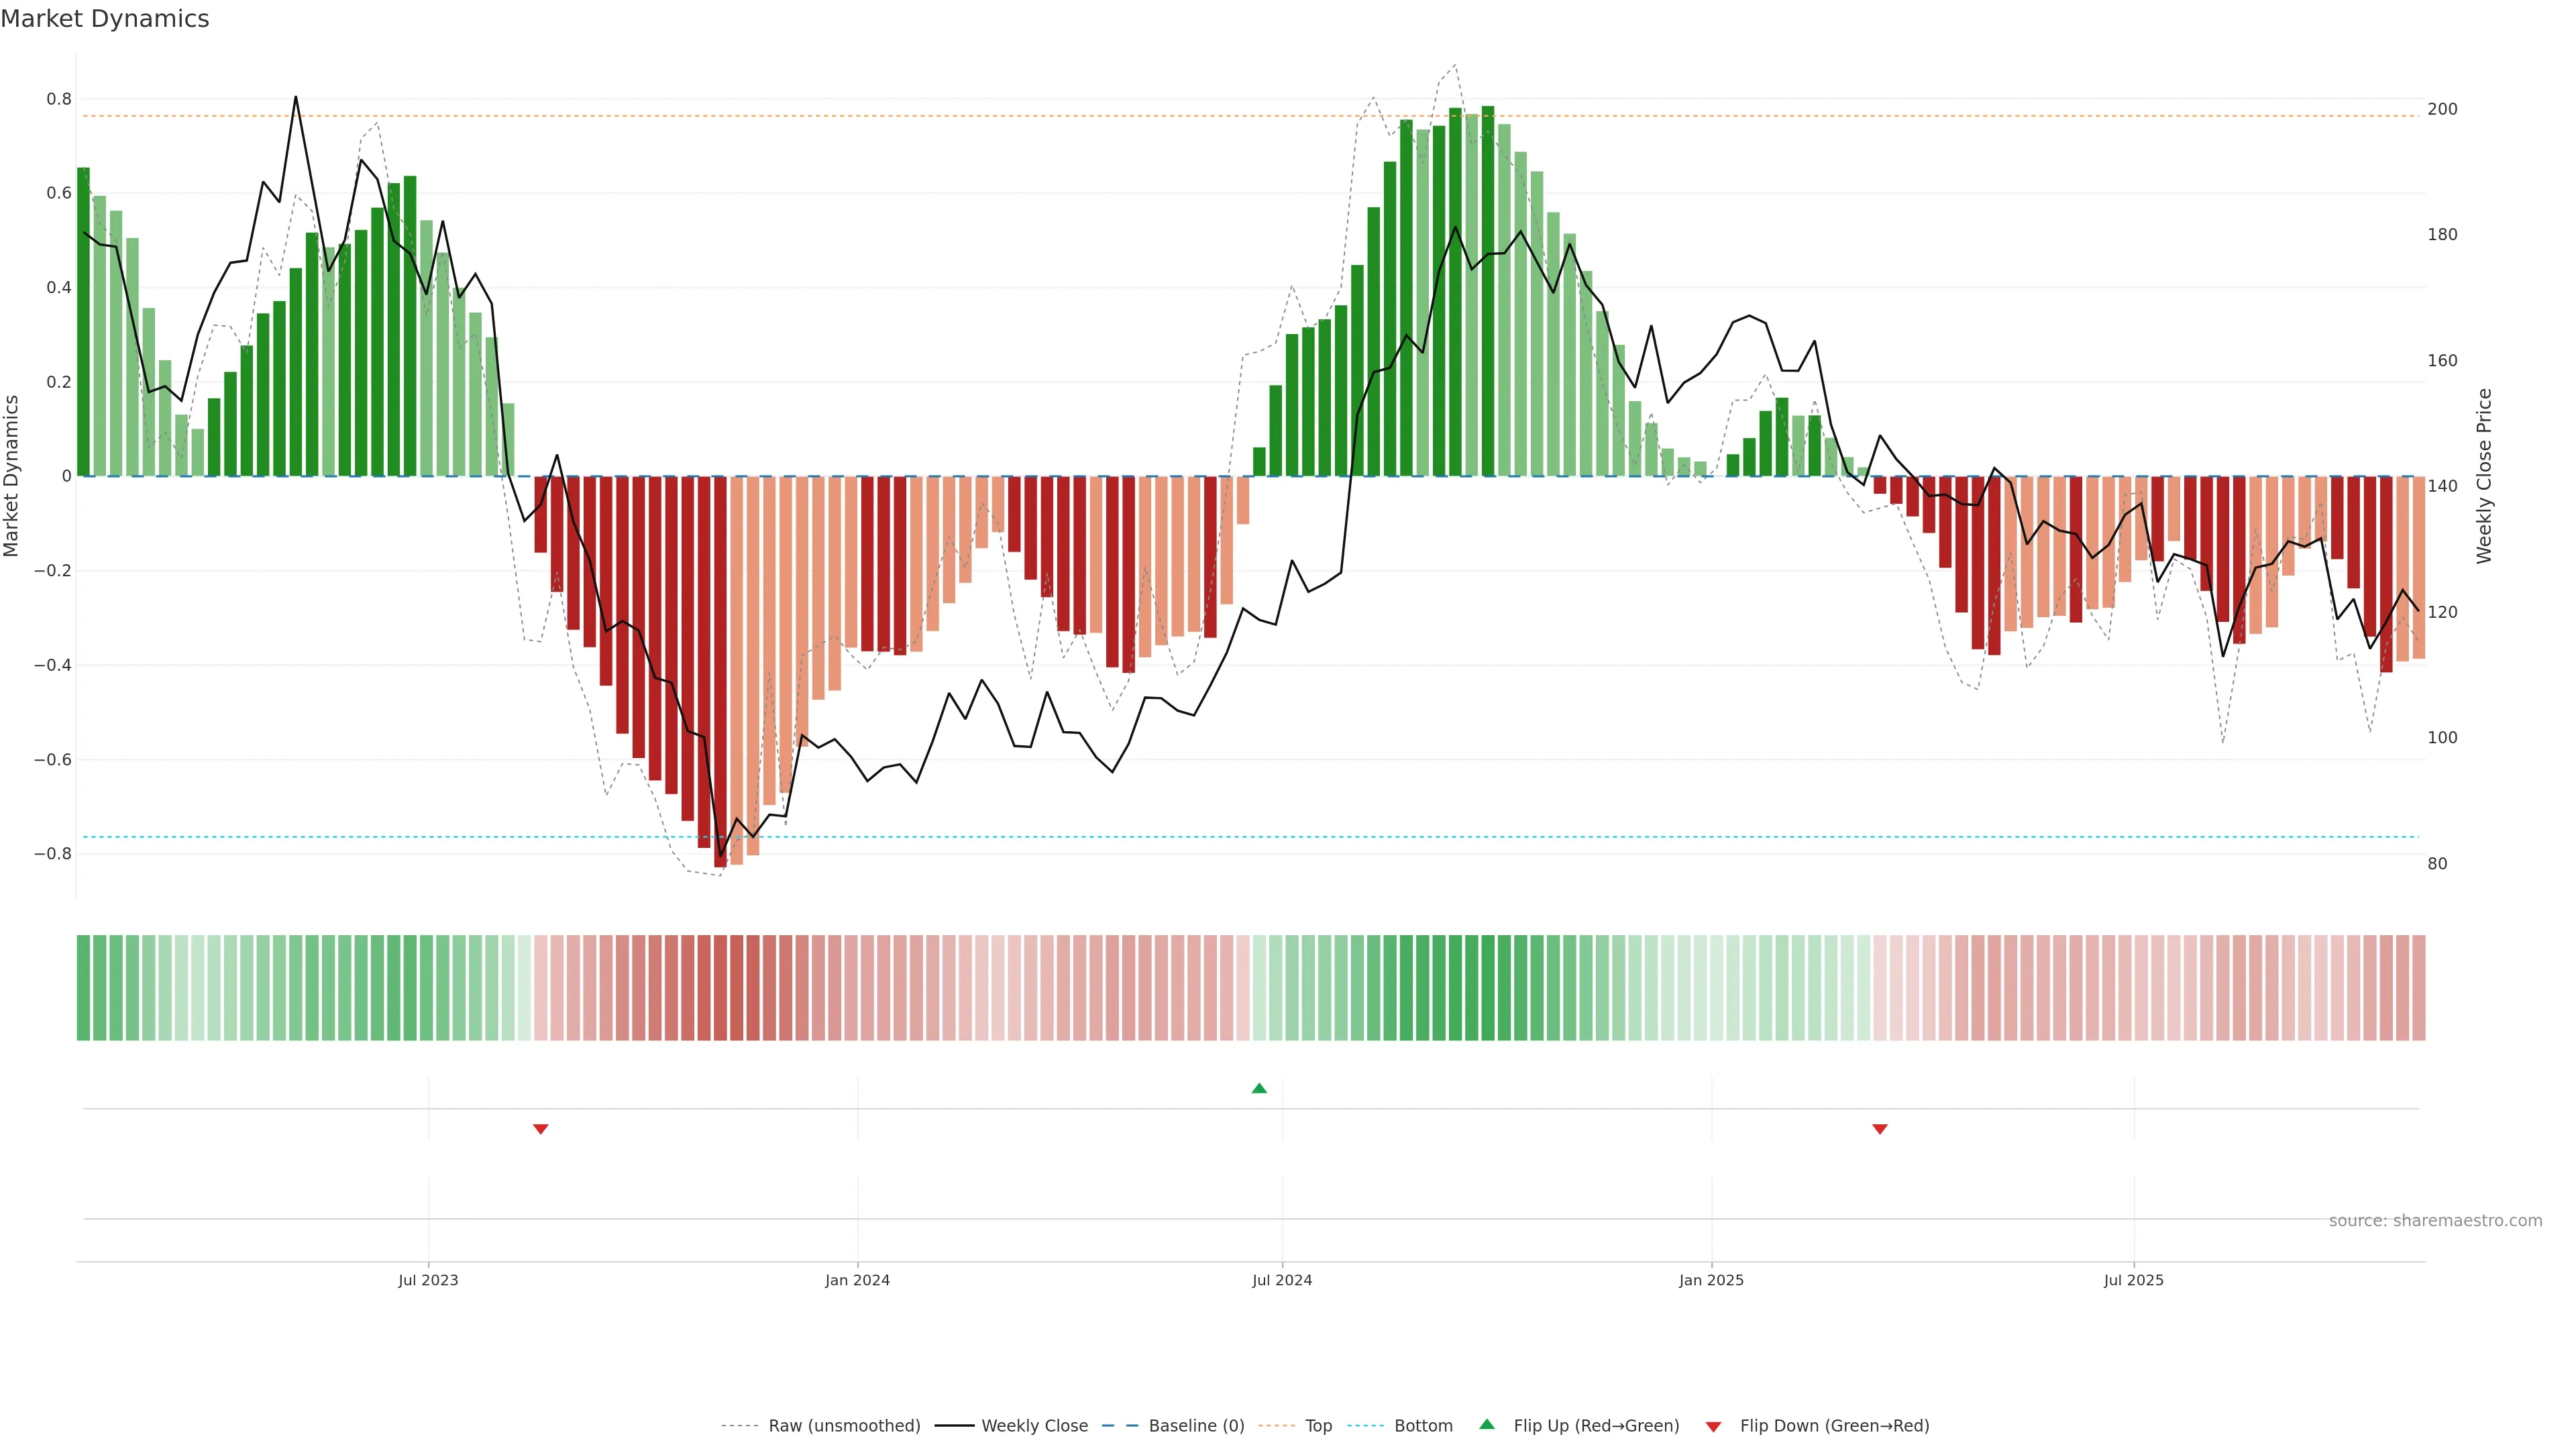
Task: Toggle the Flip Up legend triangle icon
Action: click(1487, 1424)
